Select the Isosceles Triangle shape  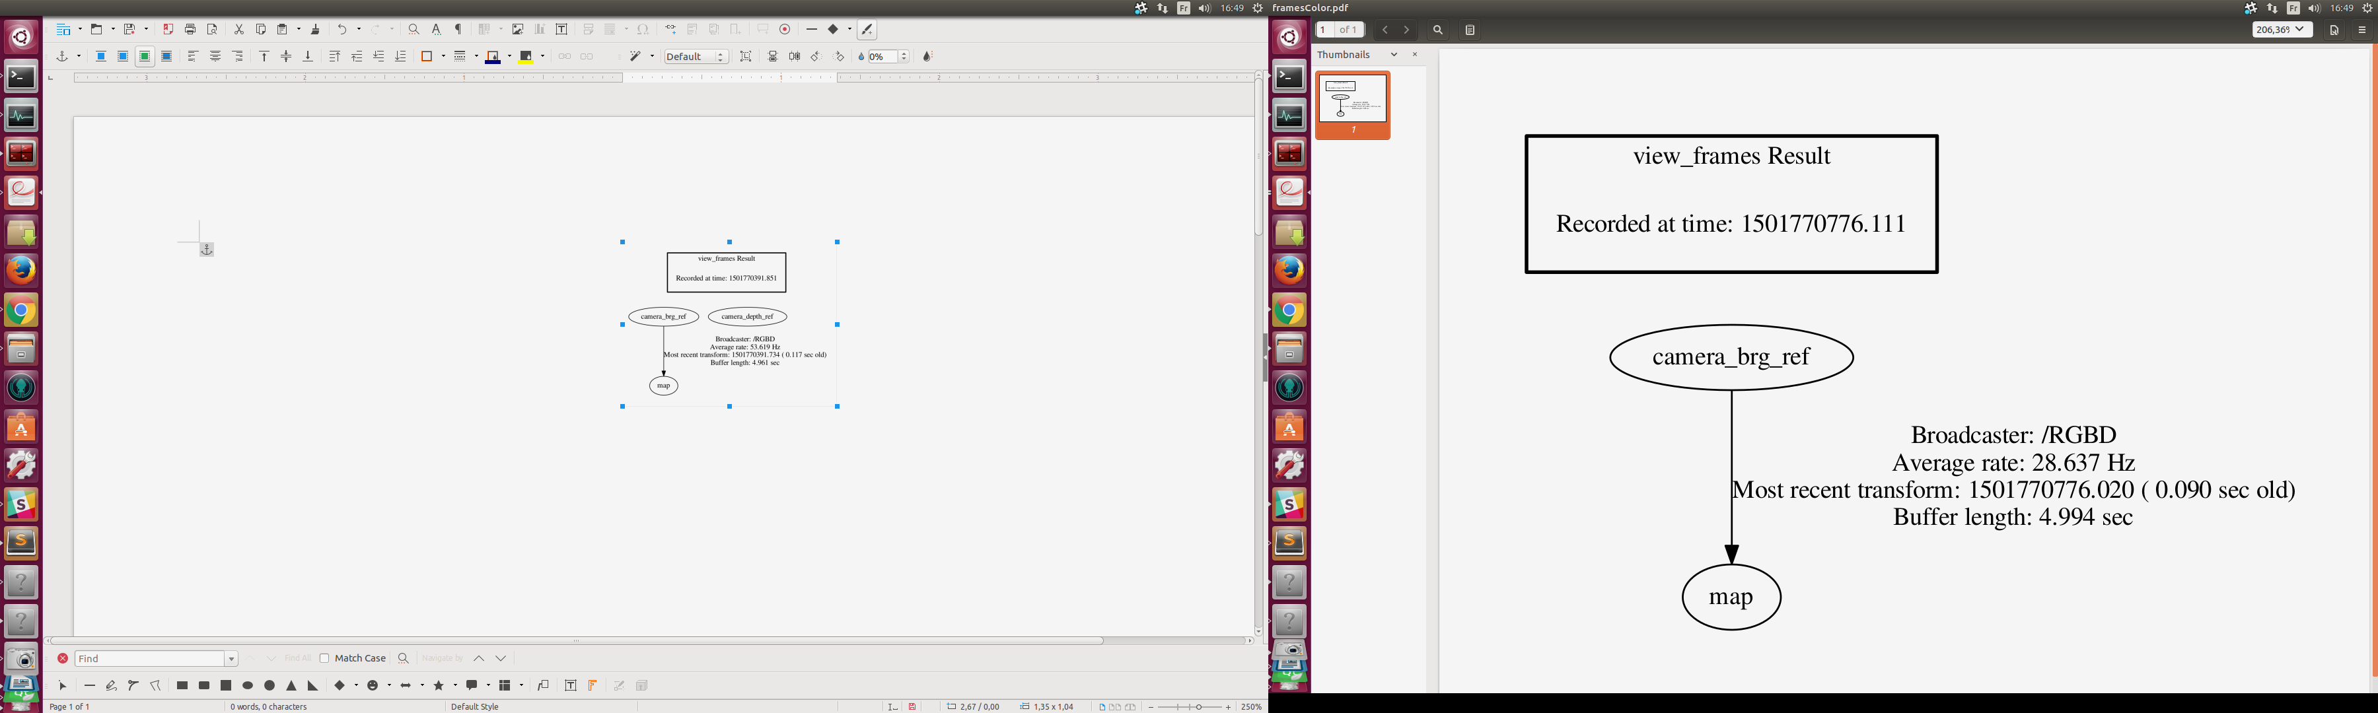coord(292,685)
